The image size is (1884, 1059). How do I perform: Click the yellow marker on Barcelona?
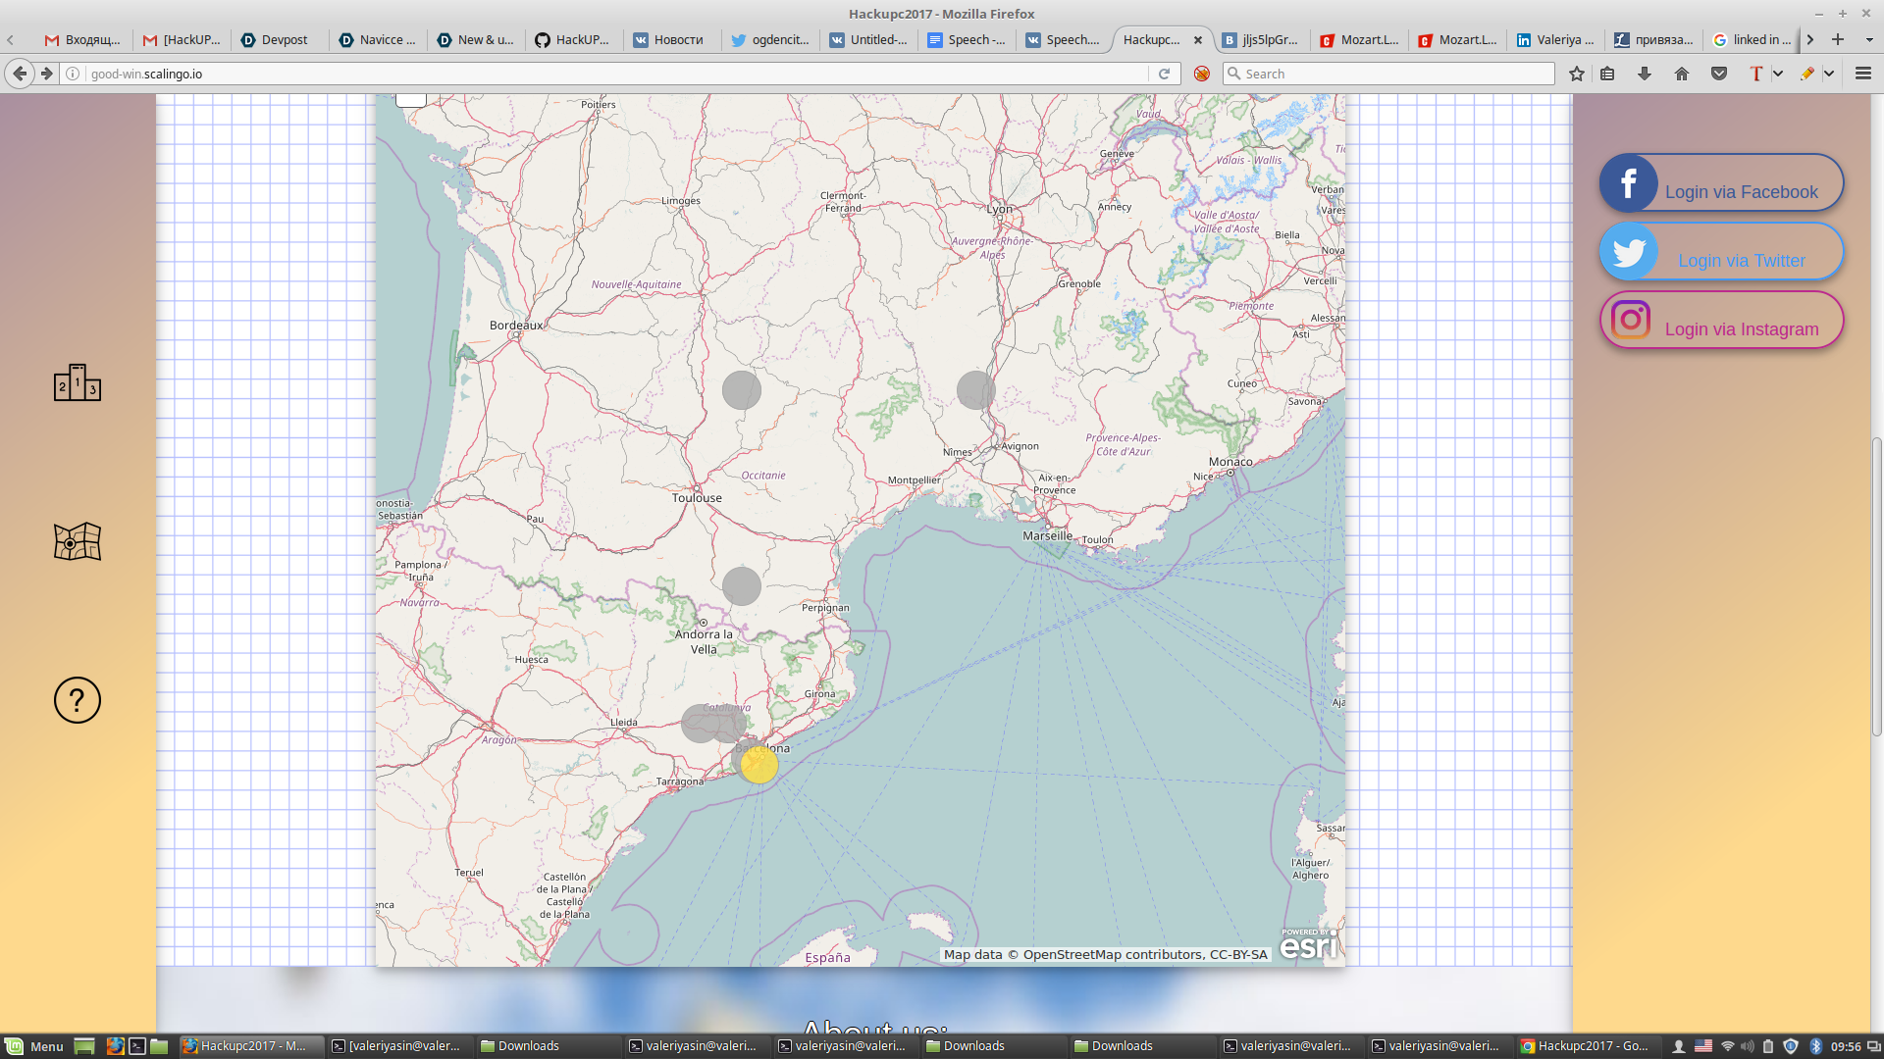759,765
